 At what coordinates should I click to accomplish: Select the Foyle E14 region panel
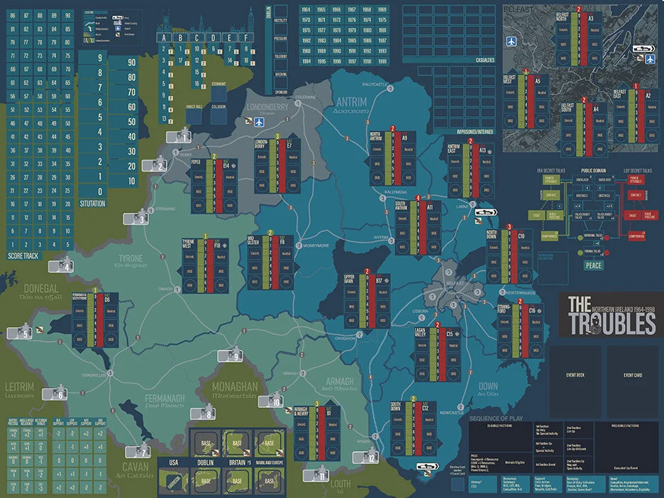pos(214,187)
